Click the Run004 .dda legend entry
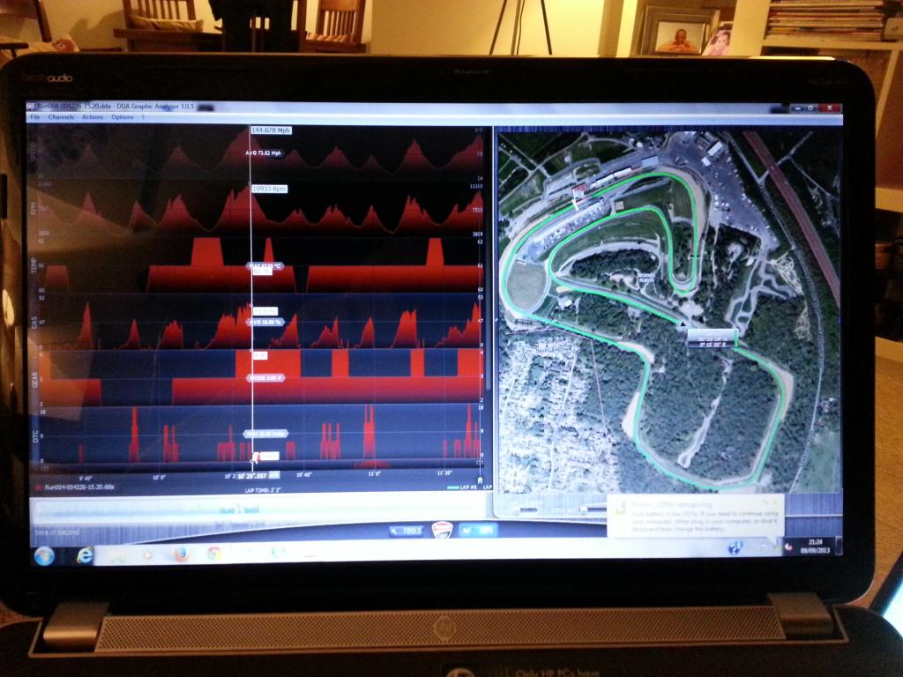Viewport: 903px width, 677px height. pos(78,487)
